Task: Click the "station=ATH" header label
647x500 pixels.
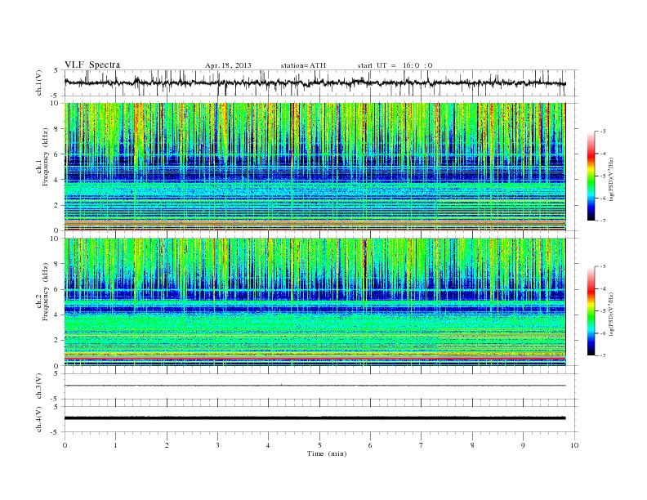Action: [x=303, y=65]
